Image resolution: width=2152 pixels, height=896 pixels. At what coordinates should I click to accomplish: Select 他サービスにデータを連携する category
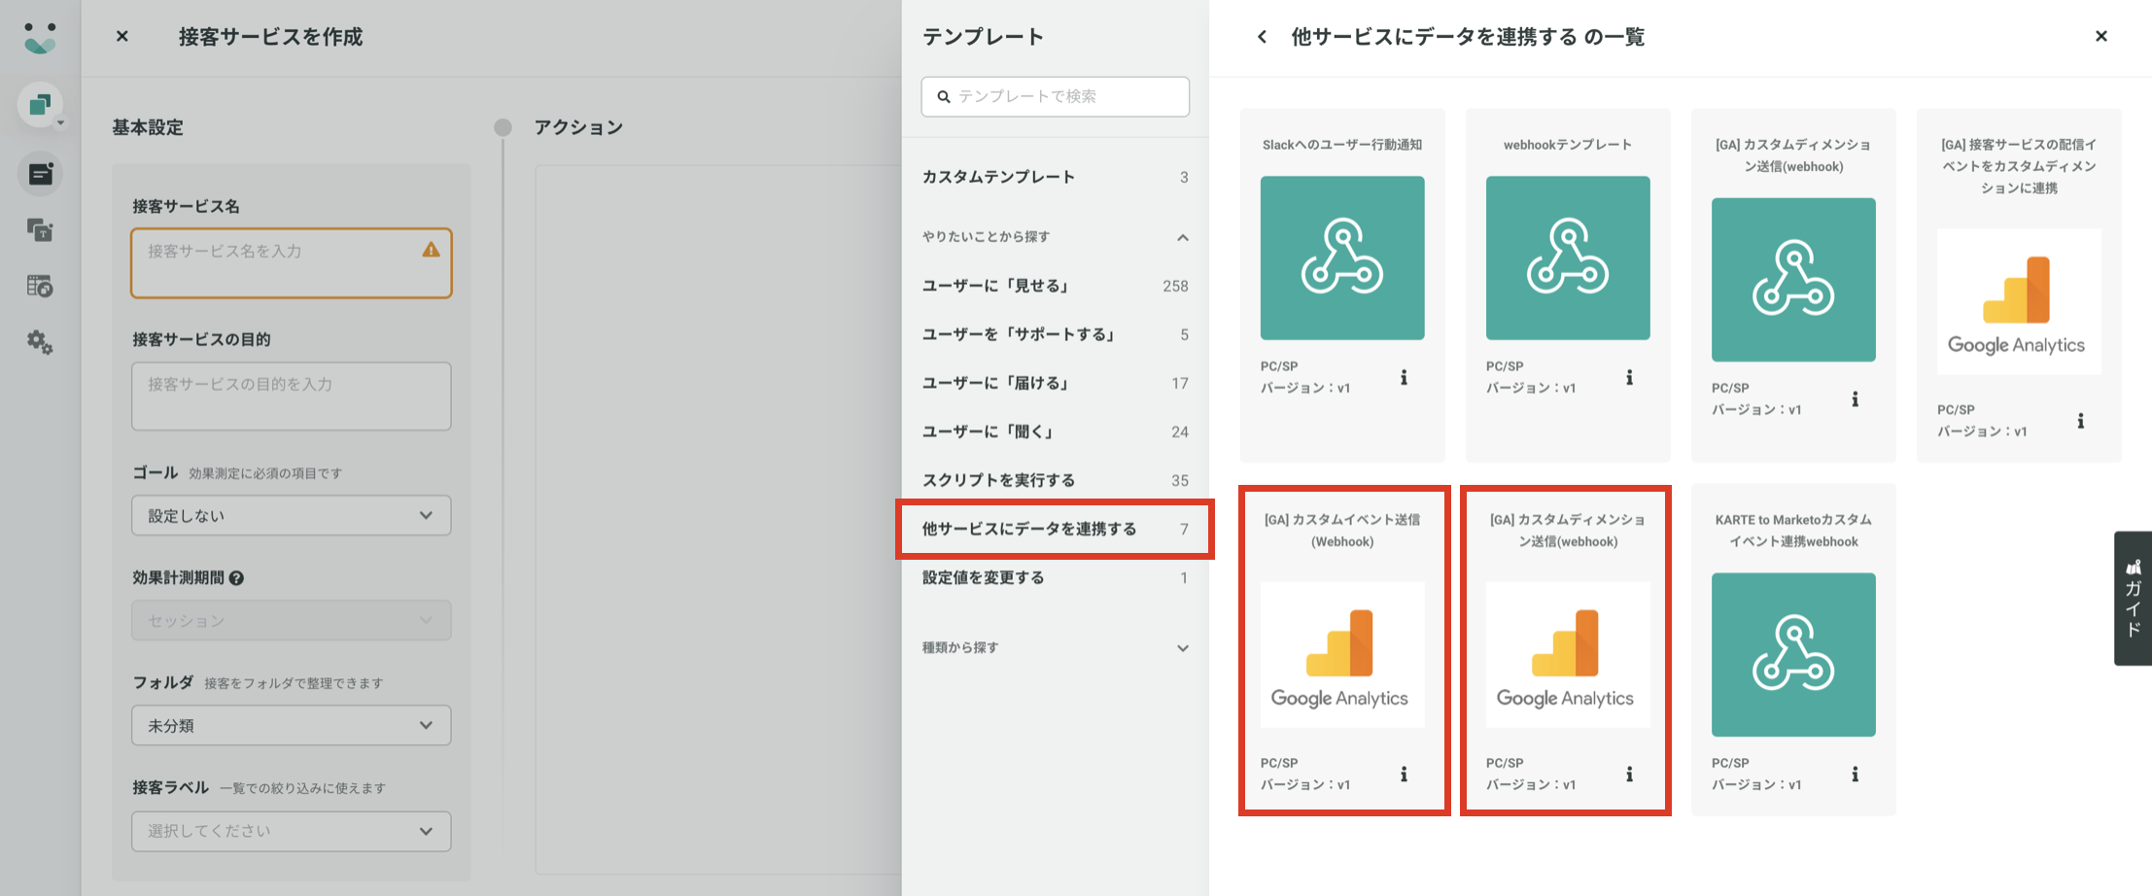[x=1056, y=529]
